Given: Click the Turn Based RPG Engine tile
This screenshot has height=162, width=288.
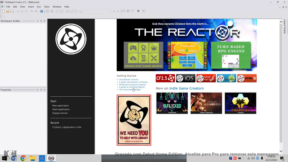Looking at the screenshot, I should coord(231,55).
